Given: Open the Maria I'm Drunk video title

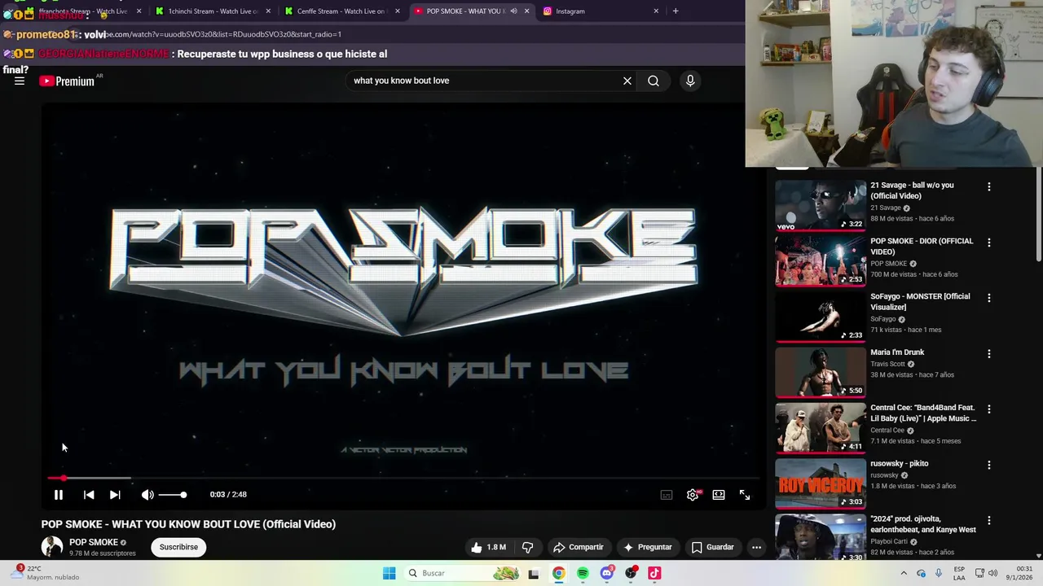Looking at the screenshot, I should pos(897,352).
